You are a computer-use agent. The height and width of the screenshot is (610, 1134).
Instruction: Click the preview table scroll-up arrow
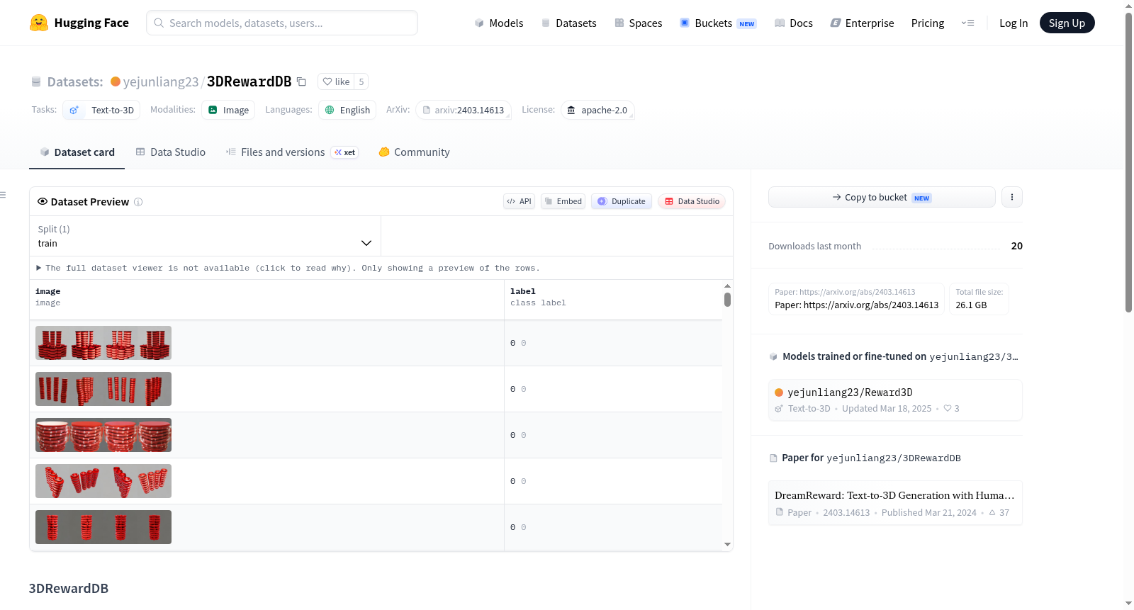pos(727,286)
